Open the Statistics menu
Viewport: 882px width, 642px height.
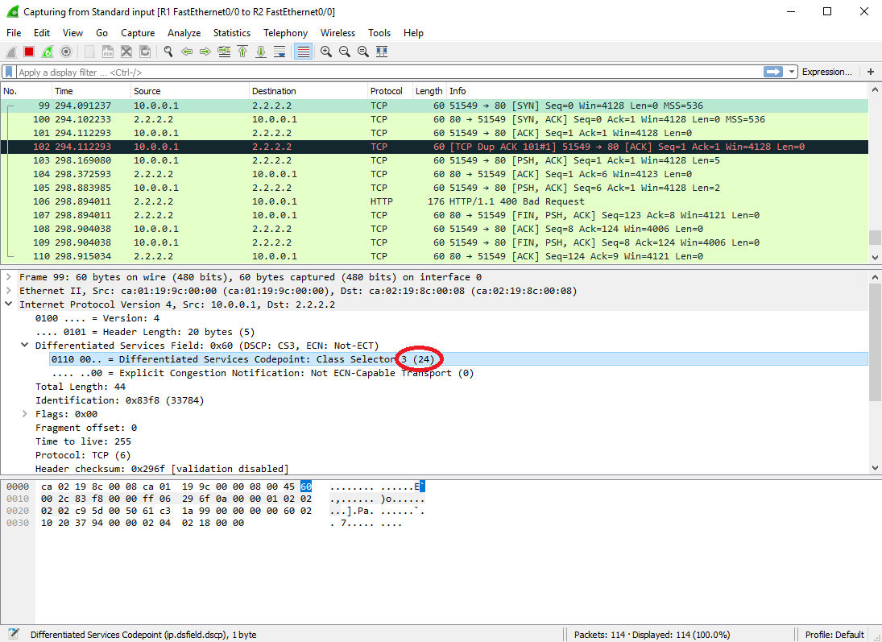coord(232,33)
